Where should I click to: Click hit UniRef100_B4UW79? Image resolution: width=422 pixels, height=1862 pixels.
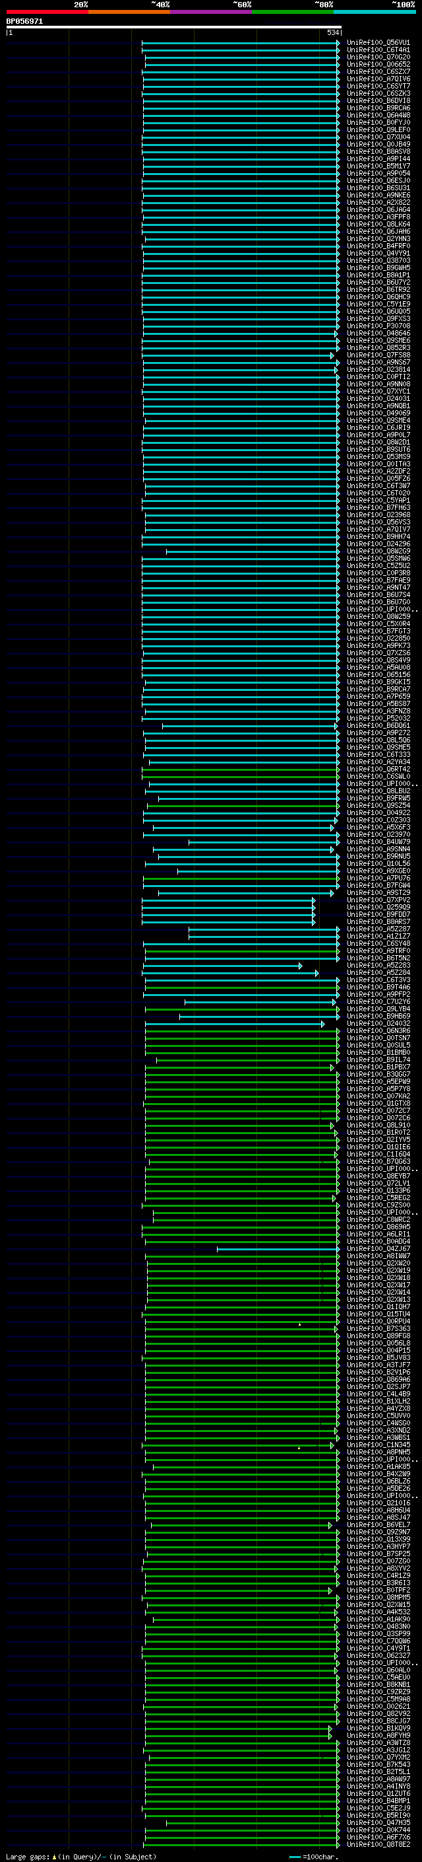click(x=378, y=842)
